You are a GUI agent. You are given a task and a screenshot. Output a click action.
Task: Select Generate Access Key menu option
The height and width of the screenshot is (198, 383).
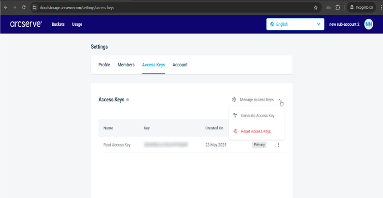(x=257, y=116)
